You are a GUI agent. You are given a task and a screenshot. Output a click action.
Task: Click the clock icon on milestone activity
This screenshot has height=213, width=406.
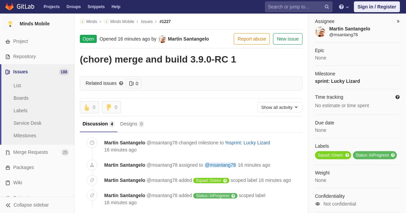pyautogui.click(x=92, y=143)
